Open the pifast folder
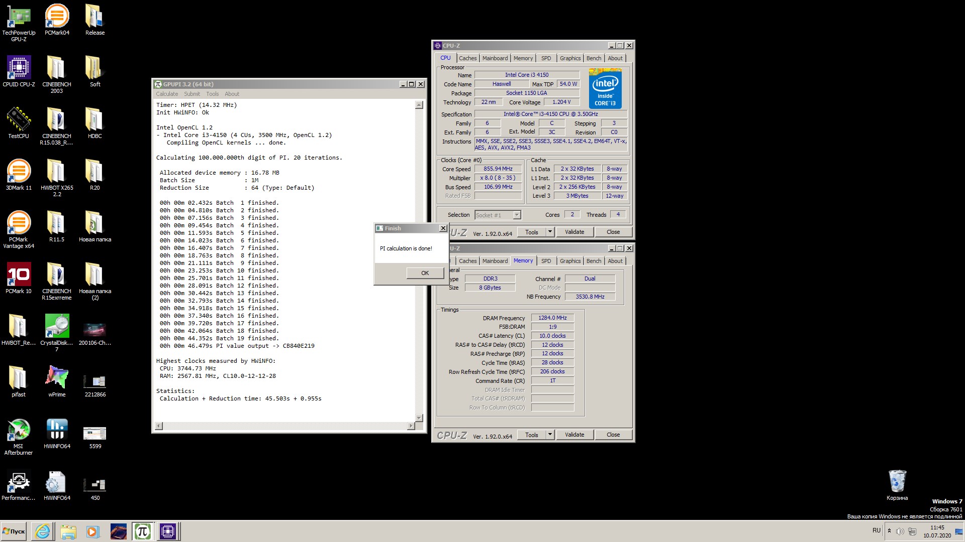 coord(19,381)
